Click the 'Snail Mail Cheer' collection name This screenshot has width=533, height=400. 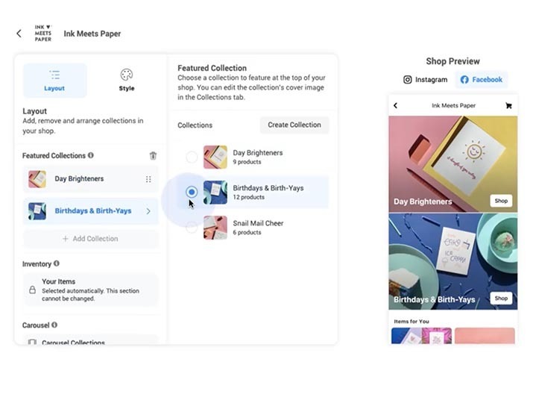258,223
